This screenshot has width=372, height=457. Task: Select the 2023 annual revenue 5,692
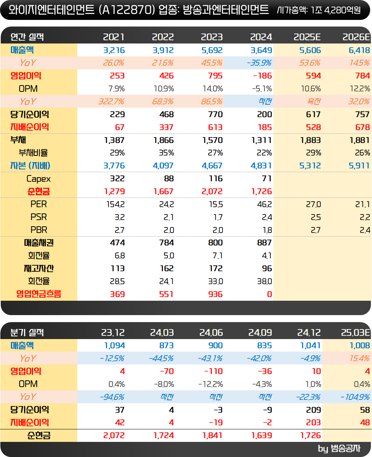pyautogui.click(x=212, y=50)
